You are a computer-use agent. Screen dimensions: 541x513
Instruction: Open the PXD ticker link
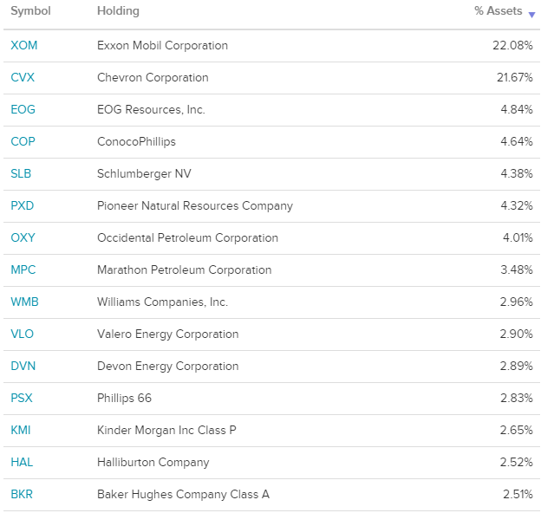[22, 205]
